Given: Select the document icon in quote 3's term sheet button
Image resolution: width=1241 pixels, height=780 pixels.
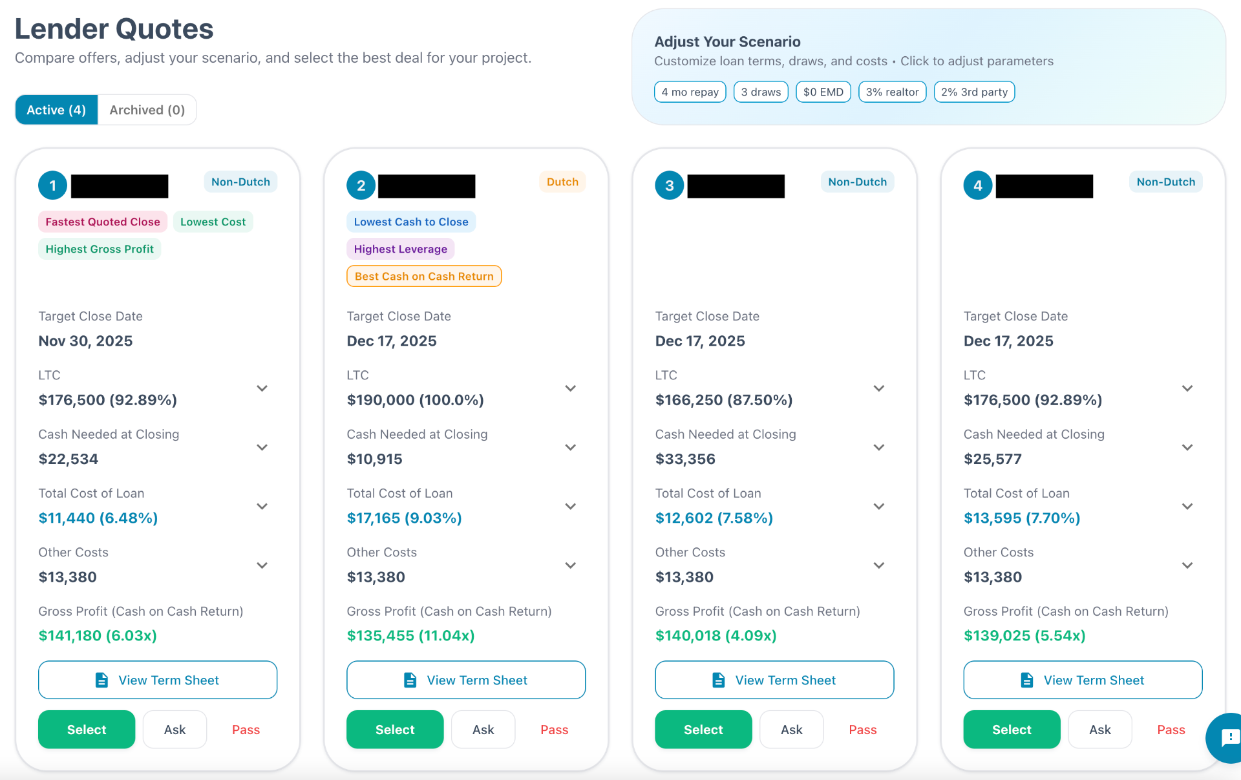Looking at the screenshot, I should tap(717, 680).
